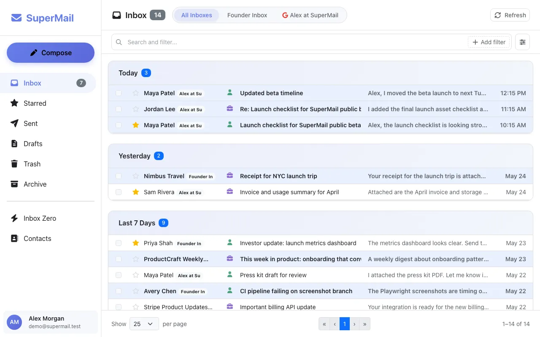The height and width of the screenshot is (337, 540).
Task: Click the Compose button
Action: 51,53
